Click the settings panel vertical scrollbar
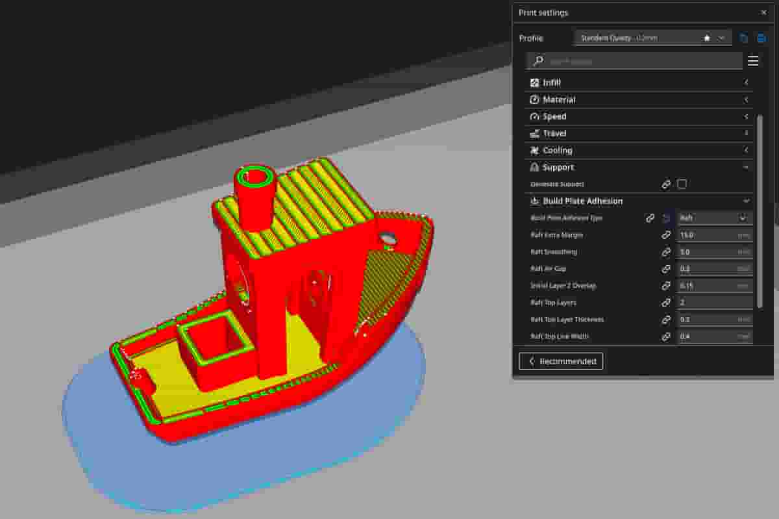The height and width of the screenshot is (519, 779). (760, 211)
